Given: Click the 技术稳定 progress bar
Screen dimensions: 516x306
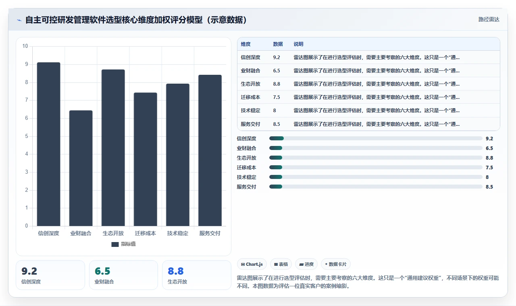Looking at the screenshot, I should (x=376, y=177).
